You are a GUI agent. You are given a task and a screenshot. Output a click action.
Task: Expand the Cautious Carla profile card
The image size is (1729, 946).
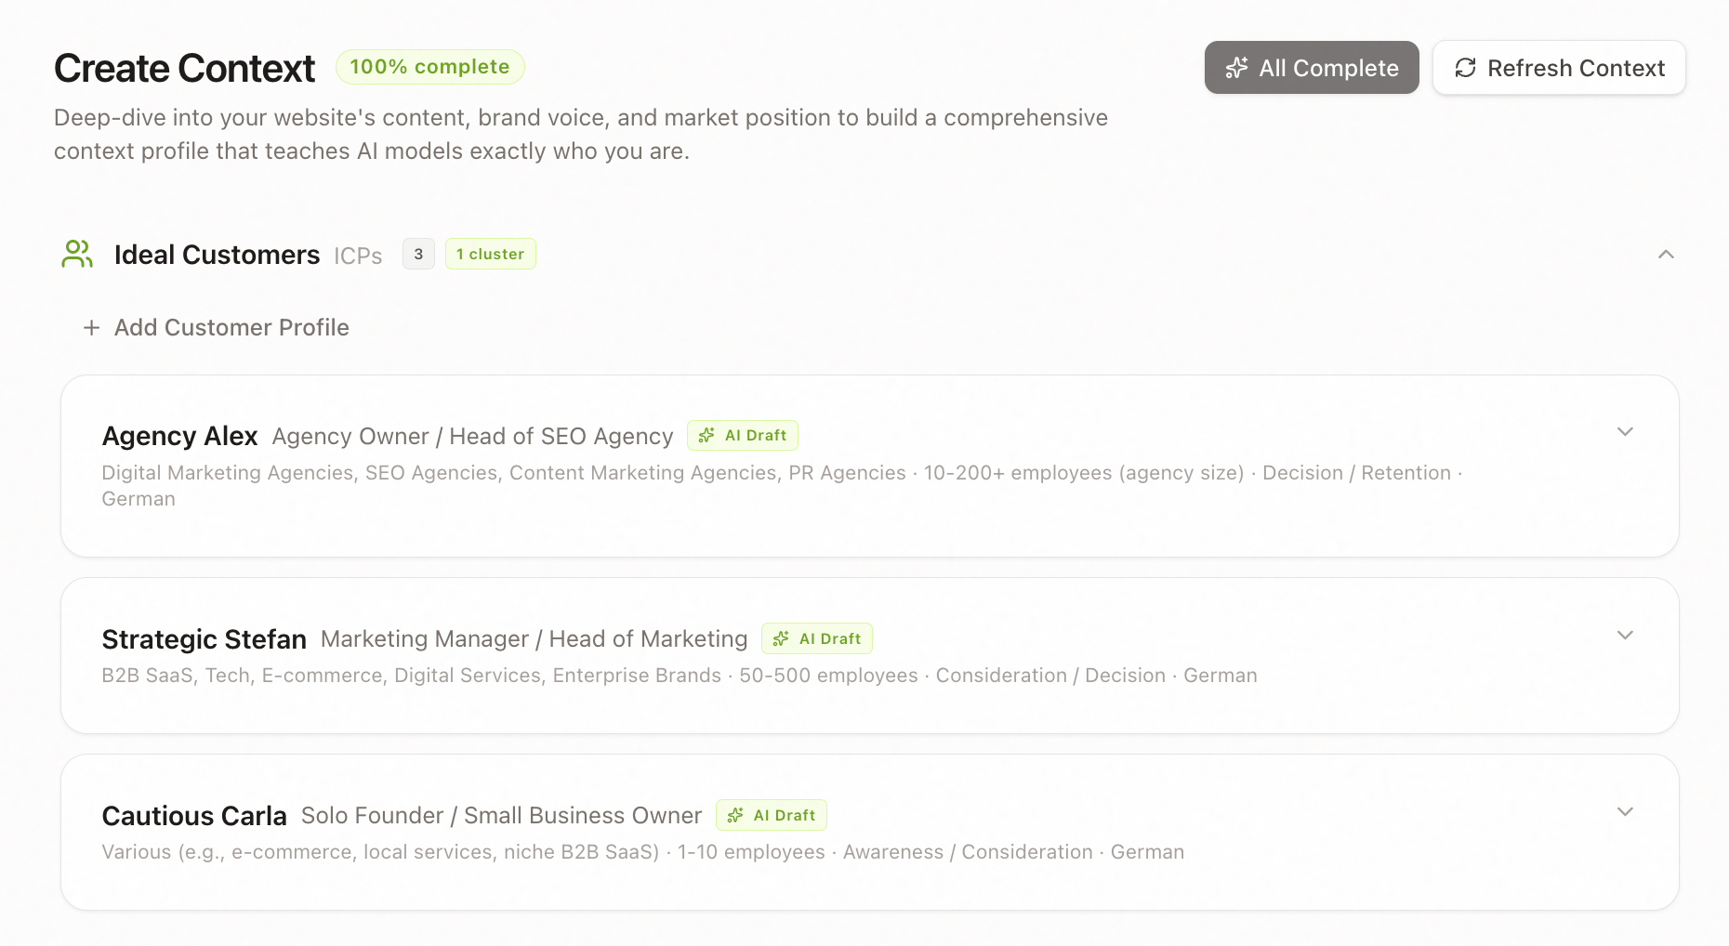point(1625,812)
